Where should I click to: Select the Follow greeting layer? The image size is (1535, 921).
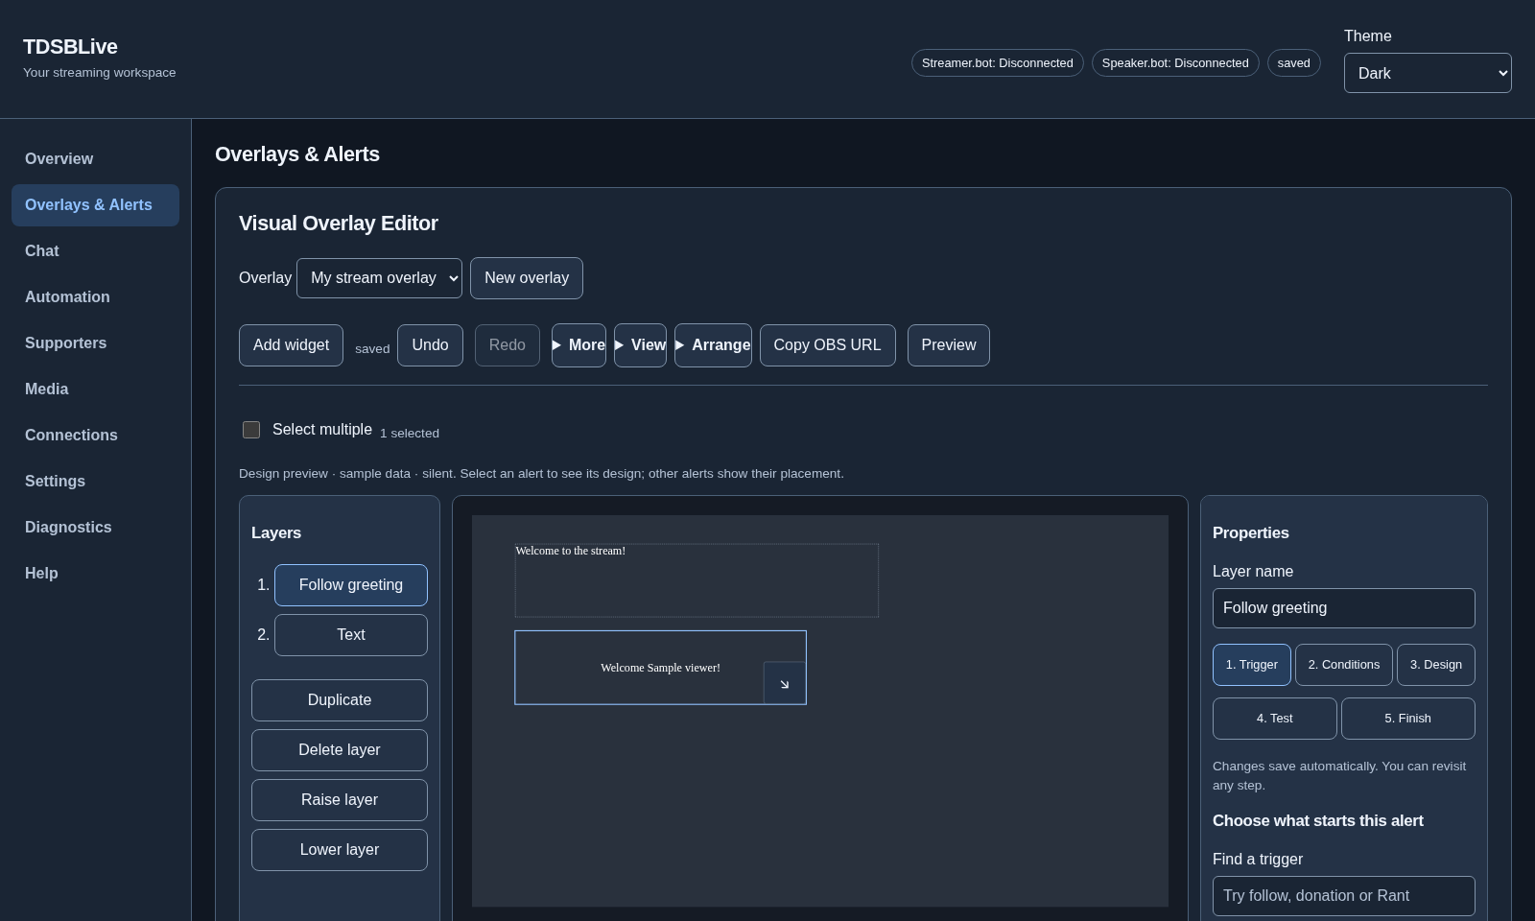[351, 585]
